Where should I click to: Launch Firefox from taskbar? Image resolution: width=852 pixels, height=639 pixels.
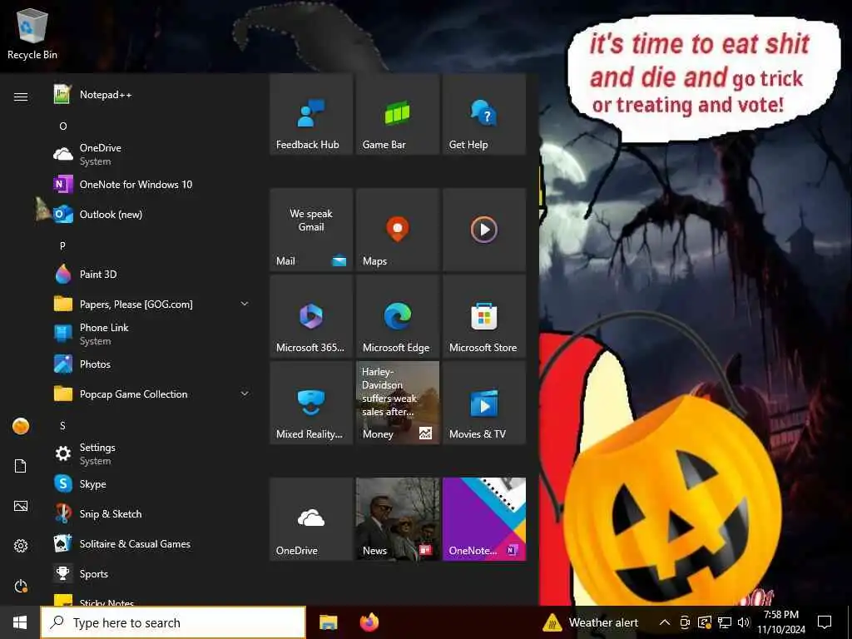(369, 622)
